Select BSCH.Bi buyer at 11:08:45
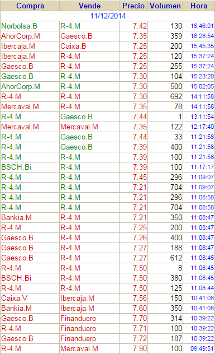215x354 pixels. [x=30, y=278]
